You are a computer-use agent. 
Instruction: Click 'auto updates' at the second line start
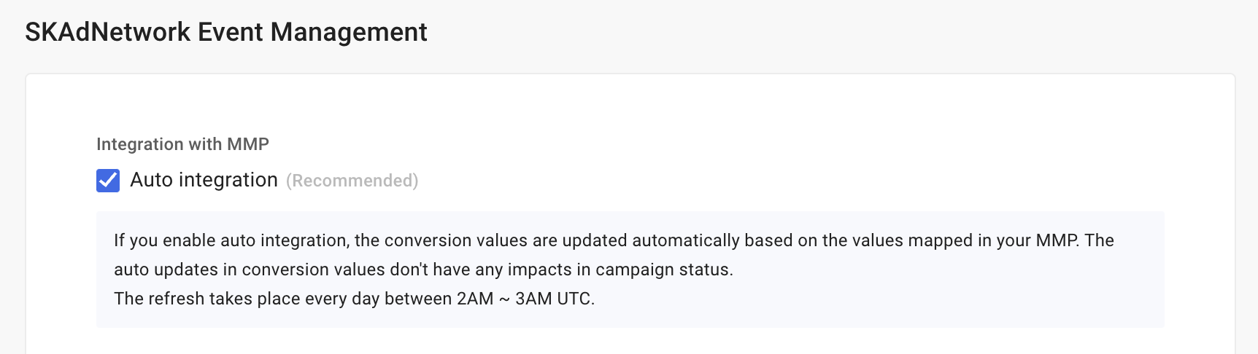[x=166, y=270]
